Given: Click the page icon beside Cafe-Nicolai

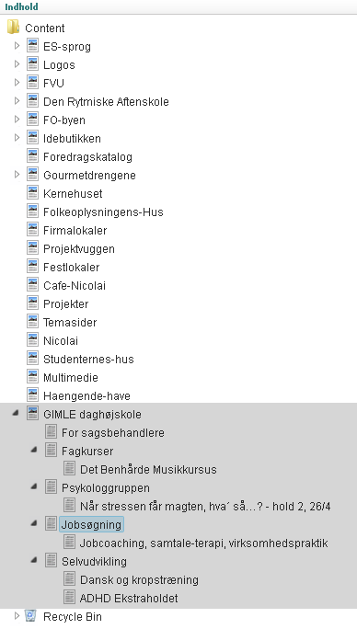Looking at the screenshot, I should pyautogui.click(x=32, y=285).
